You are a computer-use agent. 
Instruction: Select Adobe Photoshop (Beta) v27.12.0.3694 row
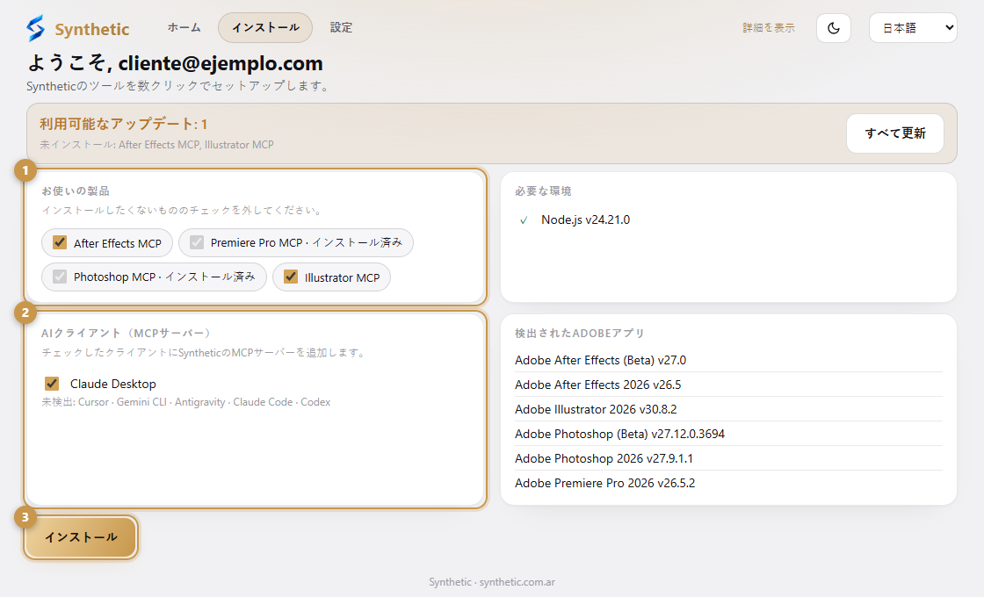tap(728, 434)
